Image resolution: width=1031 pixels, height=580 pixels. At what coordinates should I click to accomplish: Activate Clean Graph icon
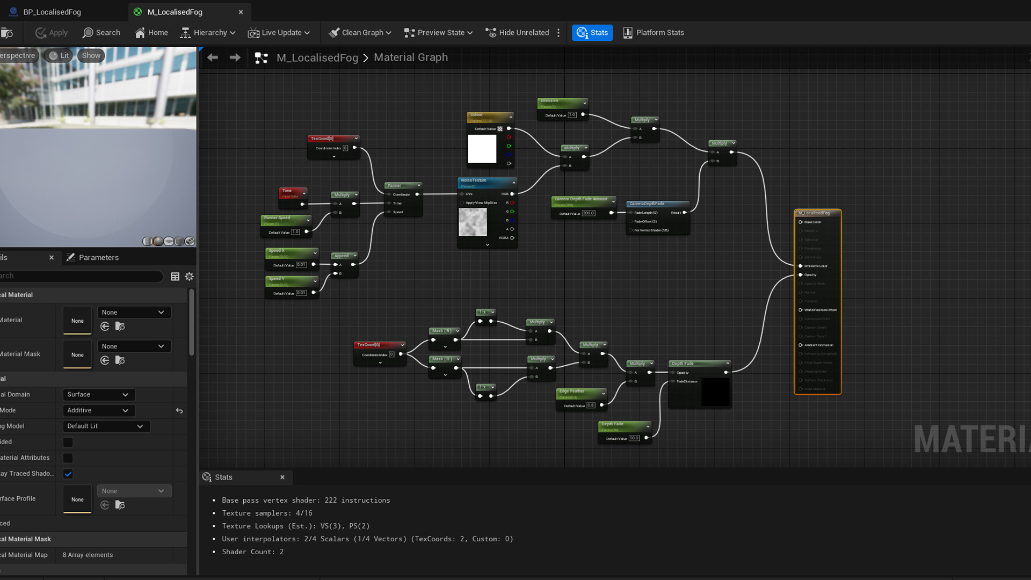point(335,32)
